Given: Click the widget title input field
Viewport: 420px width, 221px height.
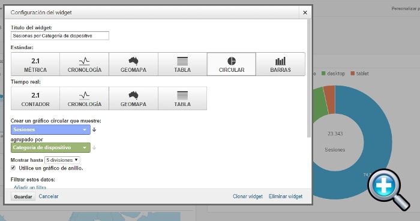Looking at the screenshot, I should (60, 36).
